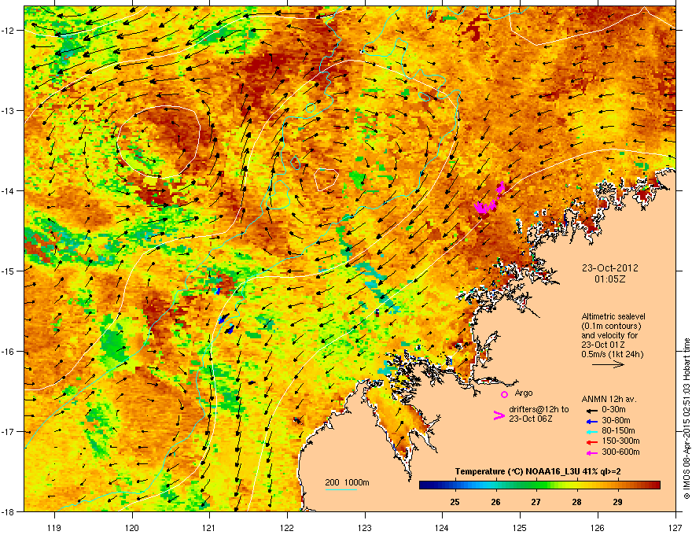Click the 'ANMN 12h av.' heading

609,399
